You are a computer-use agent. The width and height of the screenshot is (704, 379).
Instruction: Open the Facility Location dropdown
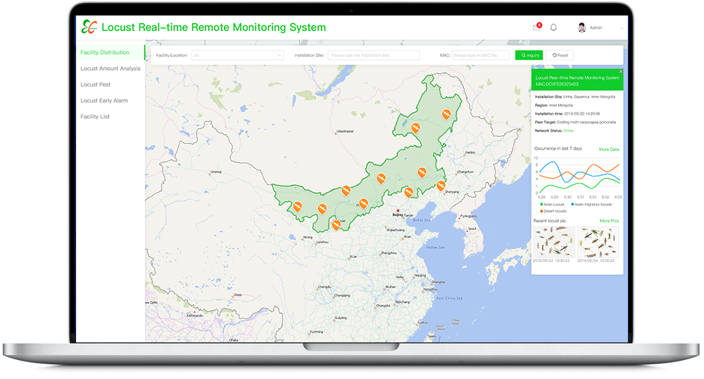[x=237, y=55]
